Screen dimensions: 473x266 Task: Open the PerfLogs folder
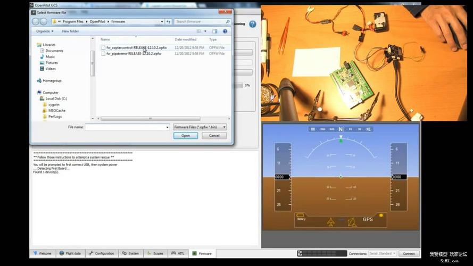55,117
